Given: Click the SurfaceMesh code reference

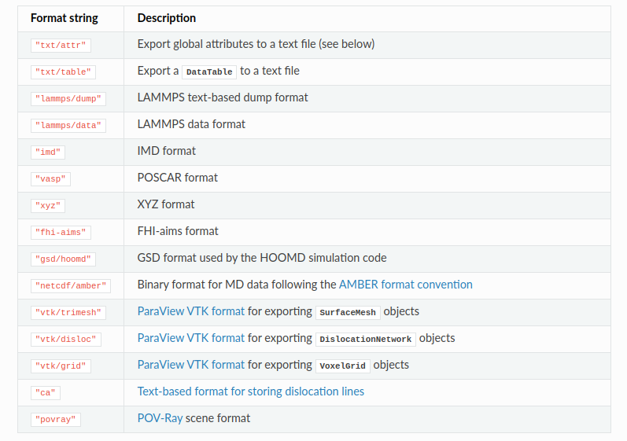Looking at the screenshot, I should click(348, 312).
